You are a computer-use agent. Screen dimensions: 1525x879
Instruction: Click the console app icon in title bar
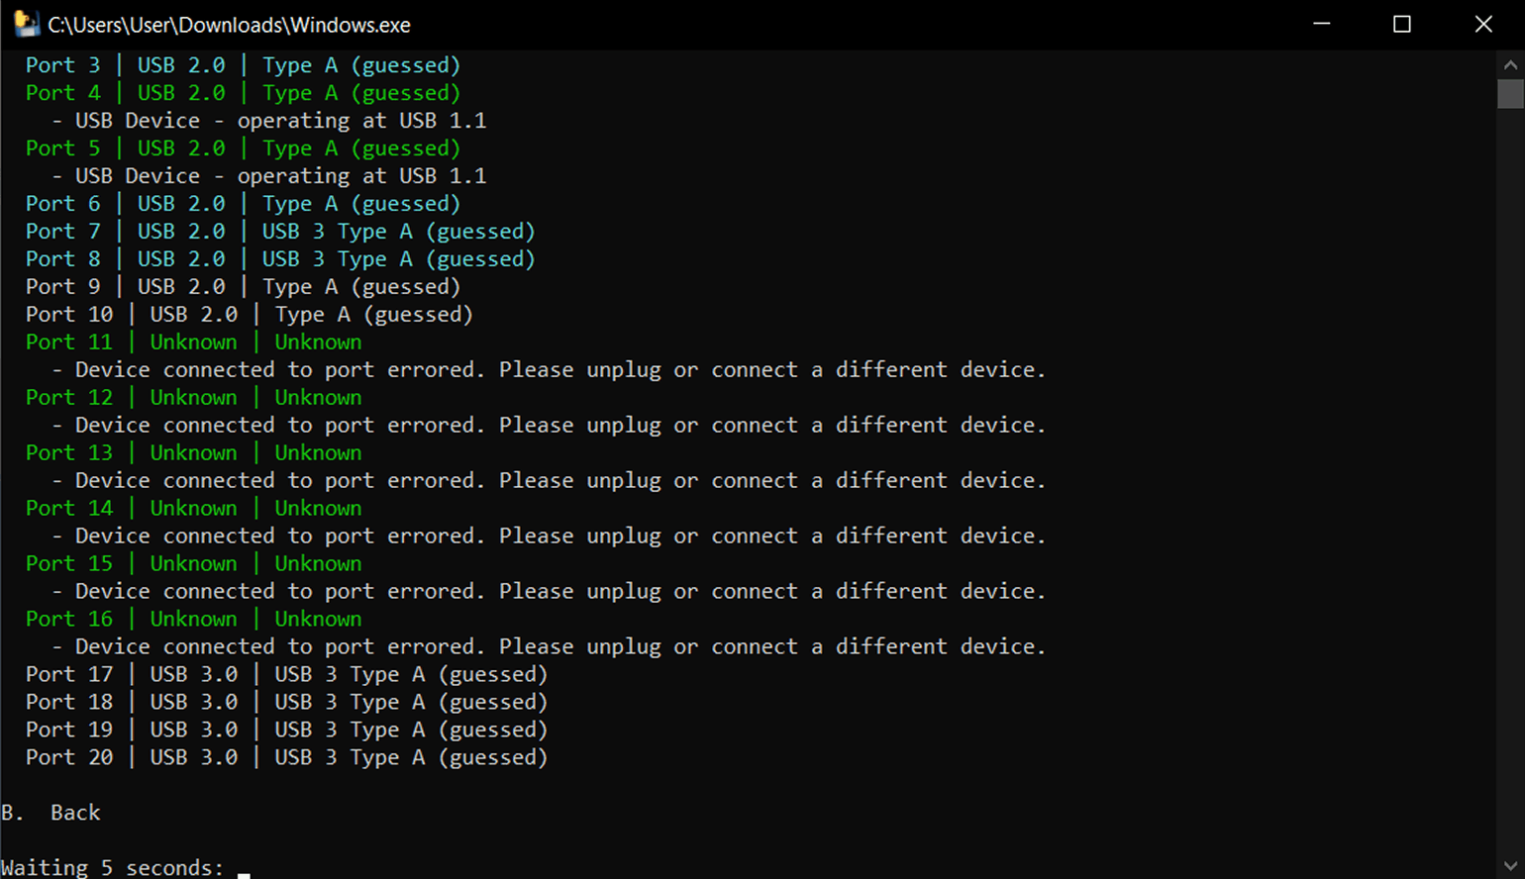click(x=26, y=24)
